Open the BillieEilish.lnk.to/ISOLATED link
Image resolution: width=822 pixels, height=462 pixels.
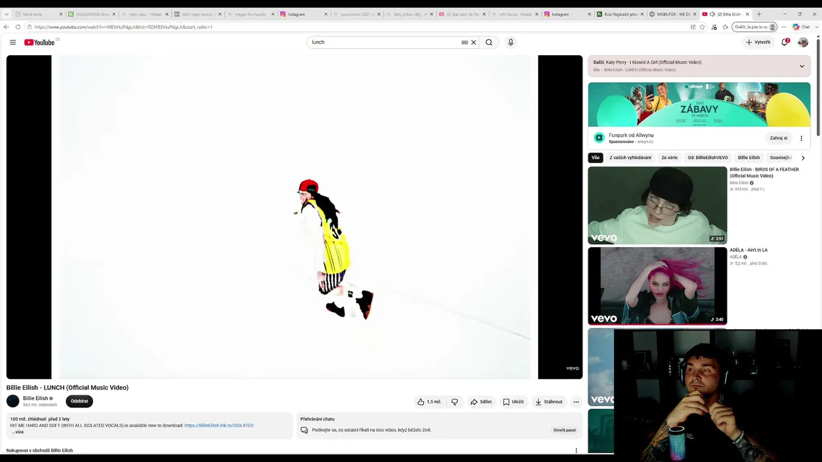[219, 425]
